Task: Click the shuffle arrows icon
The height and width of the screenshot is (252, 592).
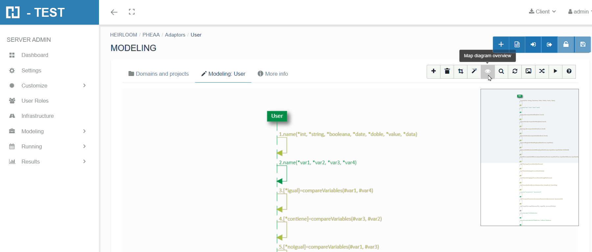Action: (x=542, y=71)
